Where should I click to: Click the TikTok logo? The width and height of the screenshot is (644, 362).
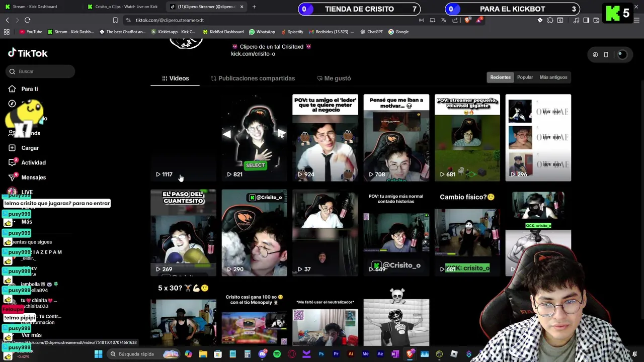click(28, 53)
